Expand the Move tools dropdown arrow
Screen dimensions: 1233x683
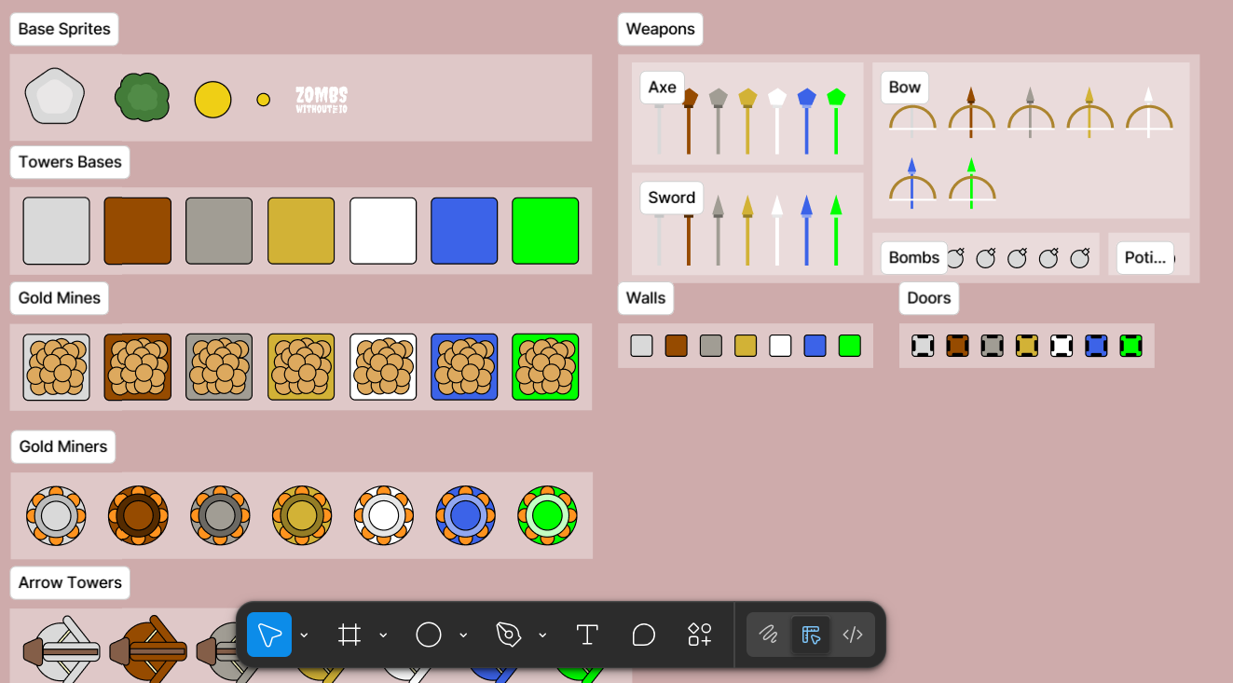tap(304, 635)
